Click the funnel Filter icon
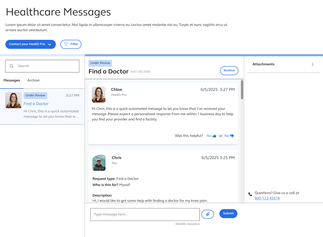This screenshot has height=237, width=323. click(66, 44)
